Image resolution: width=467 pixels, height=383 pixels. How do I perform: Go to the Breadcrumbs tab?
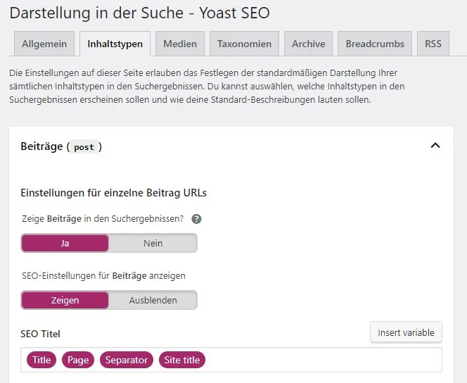click(x=375, y=44)
